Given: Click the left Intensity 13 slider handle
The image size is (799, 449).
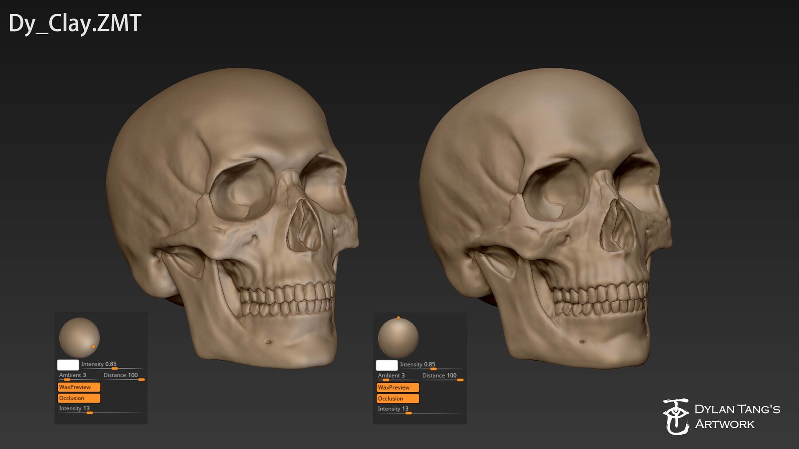Looking at the screenshot, I should (x=90, y=413).
